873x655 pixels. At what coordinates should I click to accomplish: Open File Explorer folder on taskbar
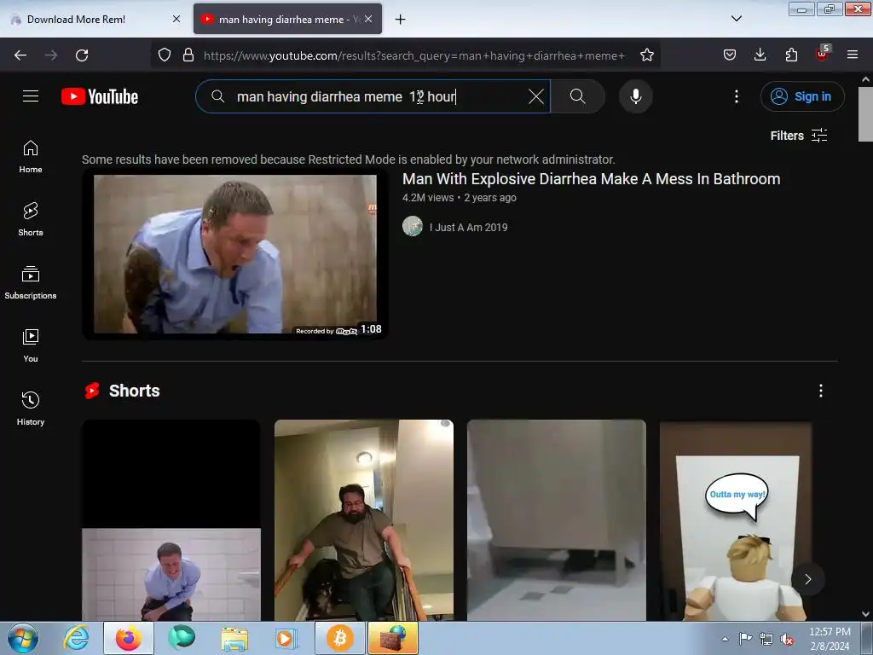coord(234,638)
